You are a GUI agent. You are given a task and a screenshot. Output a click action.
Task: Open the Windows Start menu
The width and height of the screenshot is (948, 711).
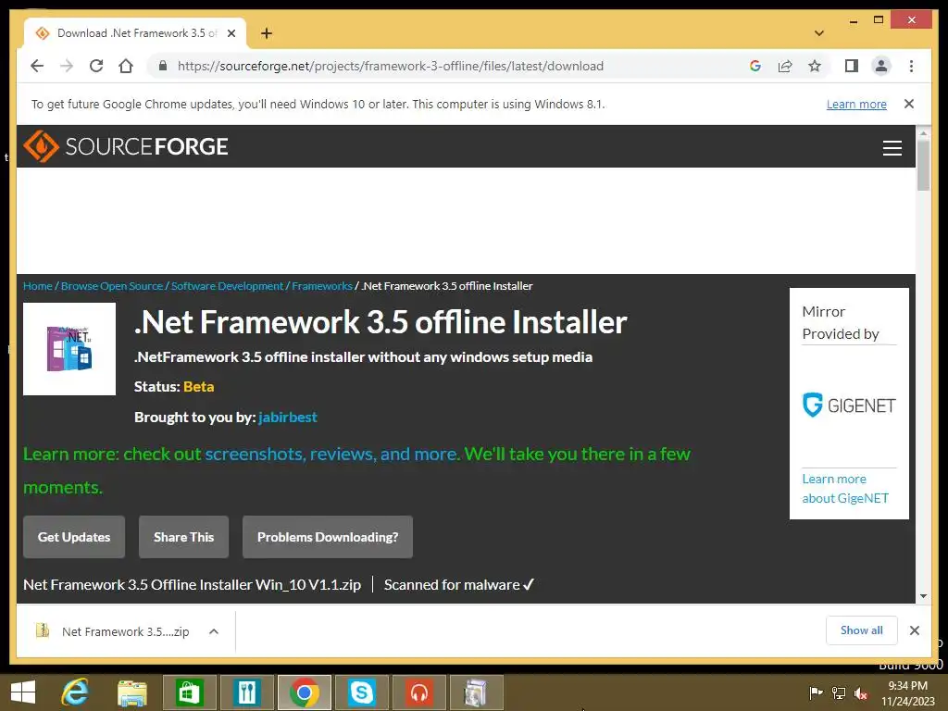point(23,692)
